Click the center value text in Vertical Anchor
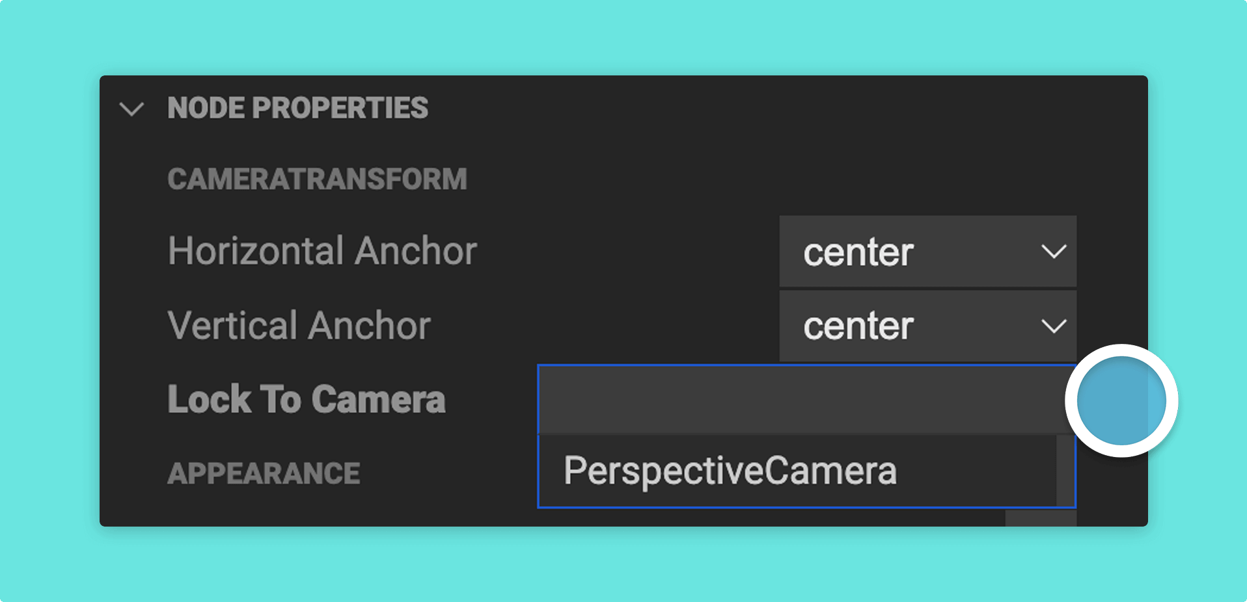The width and height of the screenshot is (1247, 602). tap(858, 326)
